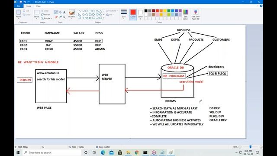The height and width of the screenshot is (156, 277).
Task: Click the Size line thickness icon
Action: tap(124, 12)
